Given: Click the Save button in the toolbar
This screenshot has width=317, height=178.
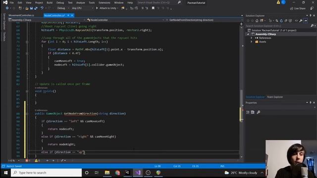Looking at the screenshot, I should click(31, 8).
